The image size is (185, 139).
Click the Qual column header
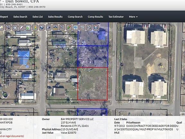click(x=179, y=123)
